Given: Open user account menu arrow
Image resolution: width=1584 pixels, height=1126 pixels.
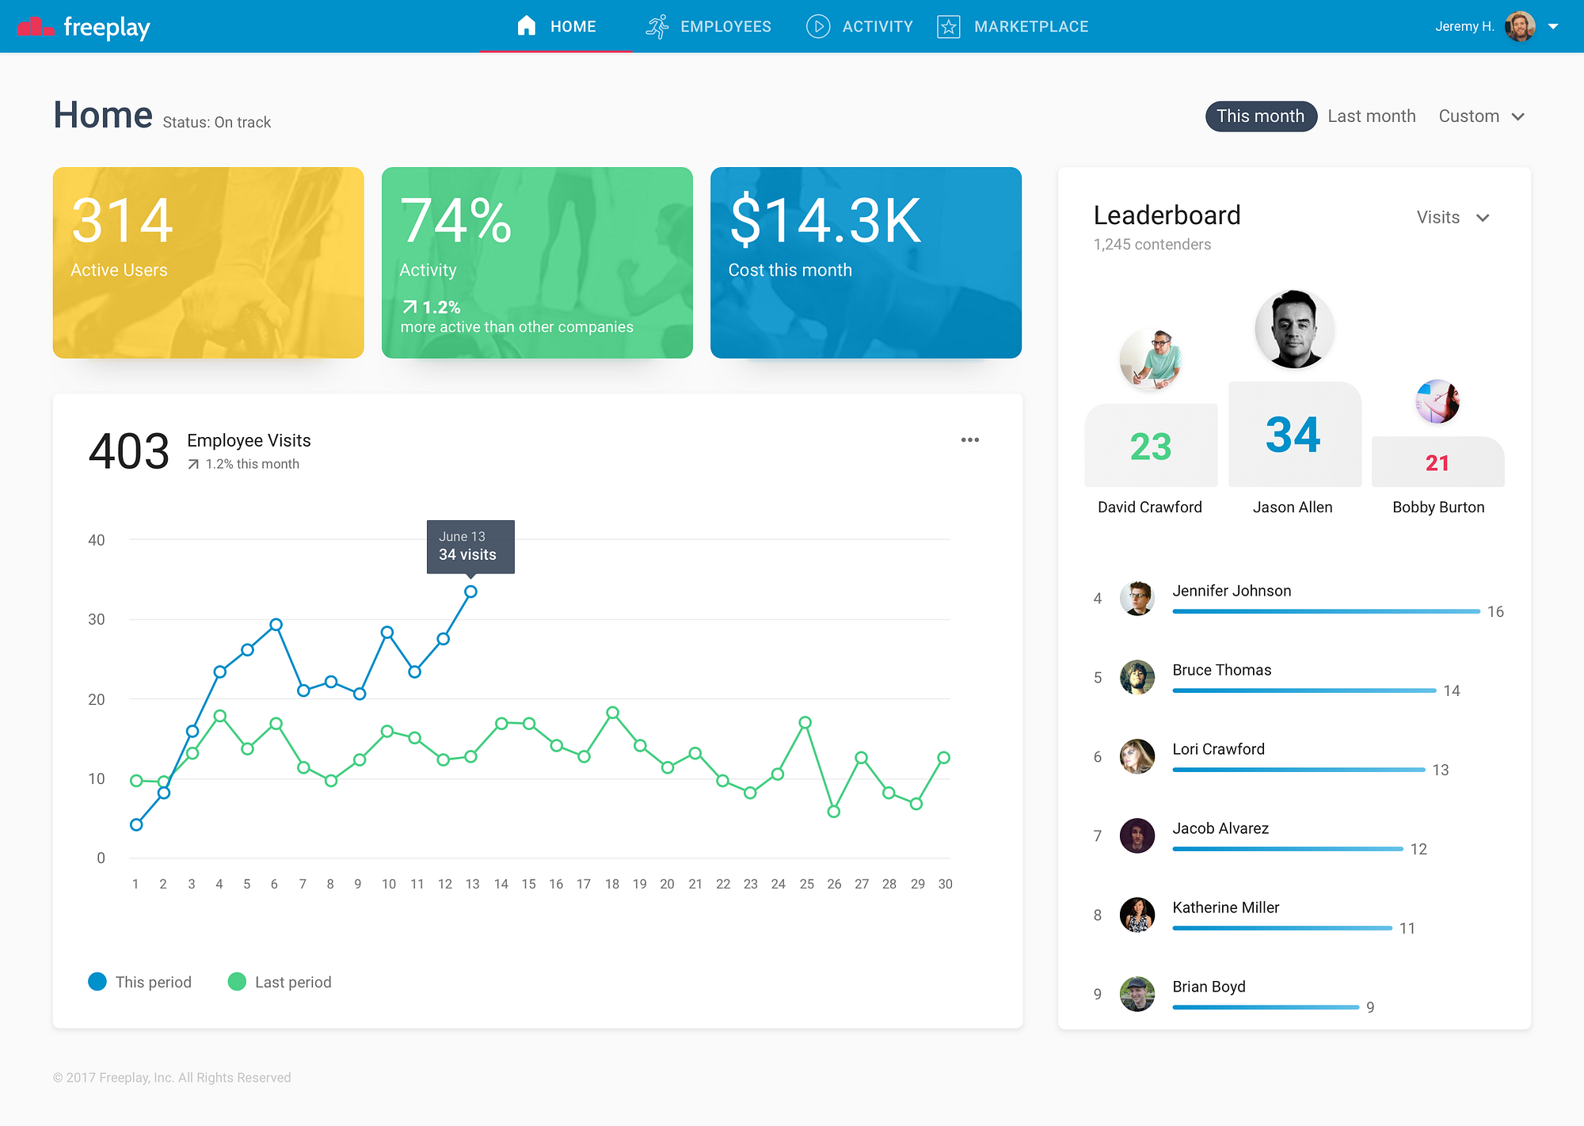Looking at the screenshot, I should [x=1553, y=26].
